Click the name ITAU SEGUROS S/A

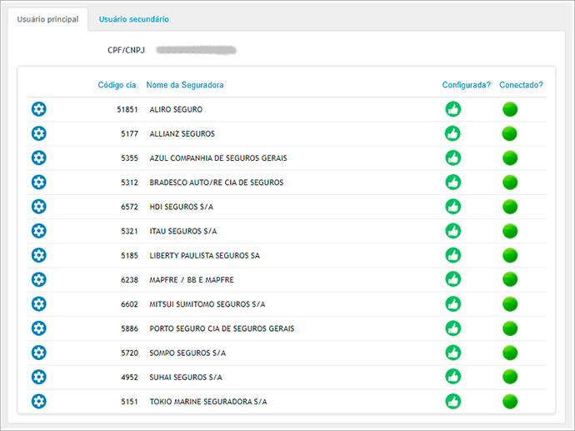click(183, 231)
